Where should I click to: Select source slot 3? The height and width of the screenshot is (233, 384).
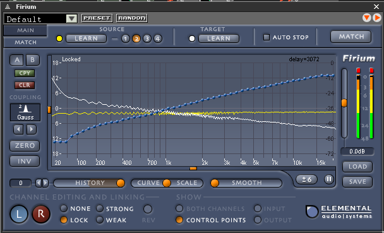coord(147,39)
